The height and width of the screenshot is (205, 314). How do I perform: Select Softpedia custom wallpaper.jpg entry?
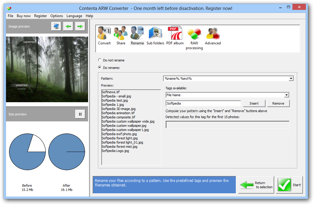(124, 126)
